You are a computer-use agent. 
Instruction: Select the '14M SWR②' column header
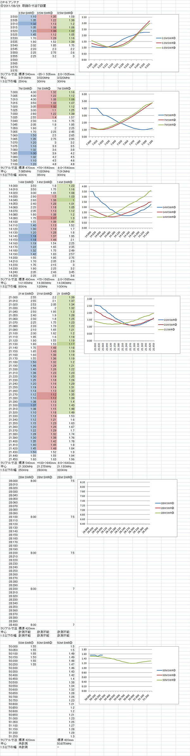tap(45, 182)
